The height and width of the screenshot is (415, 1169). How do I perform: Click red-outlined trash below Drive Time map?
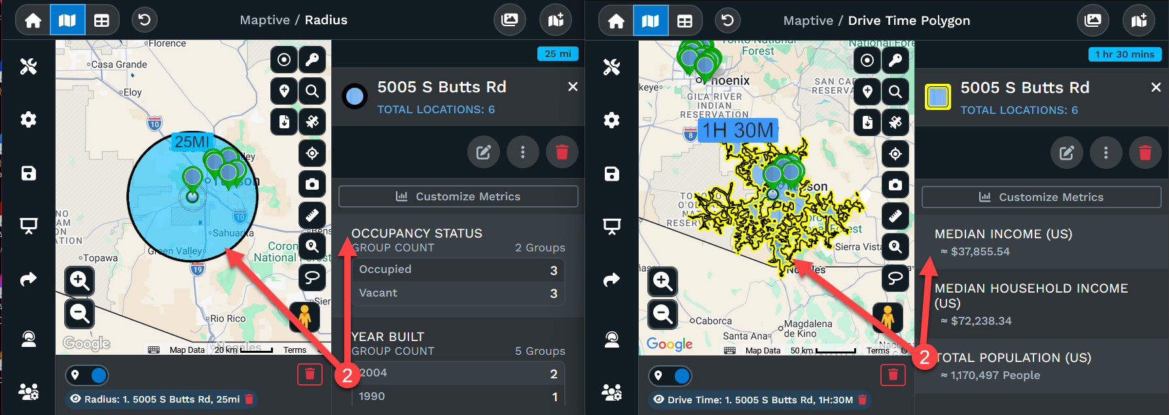tap(893, 375)
